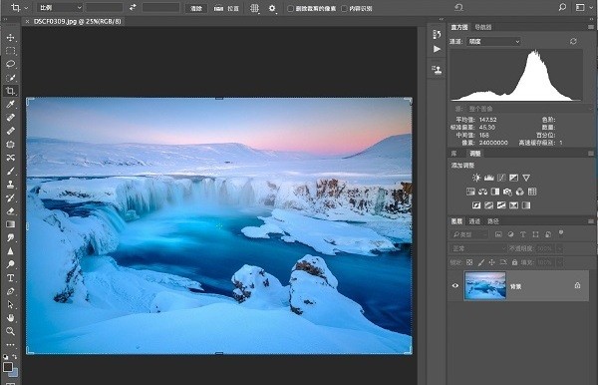The width and height of the screenshot is (598, 385).
Task: Open the layer blend mode dropdown
Action: [x=477, y=248]
